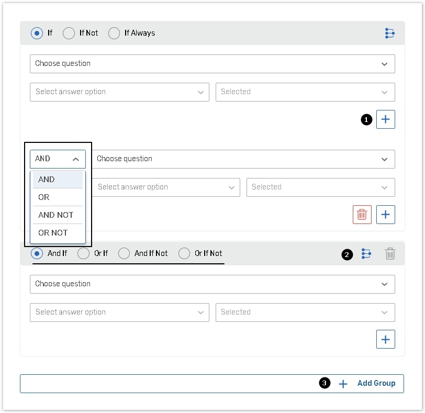Screen dimensions: 425x413
Task: Click the group tree icon in first header
Action: tap(389, 34)
